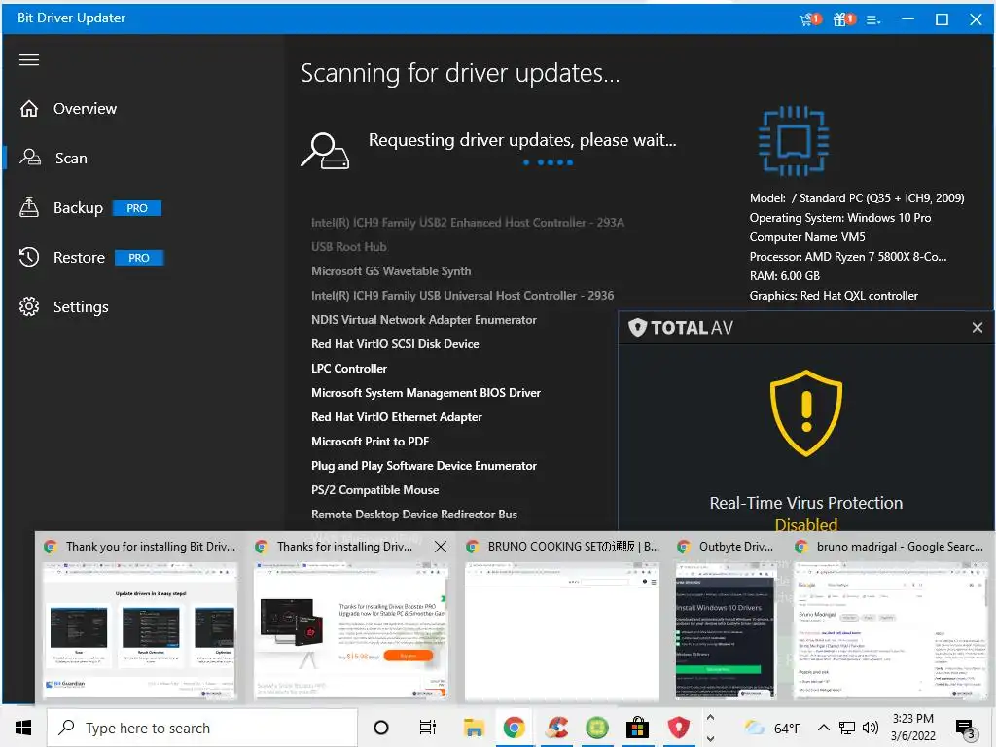Open the notification center icon
The width and height of the screenshot is (996, 747).
click(x=966, y=729)
